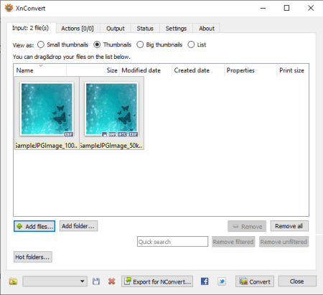Image resolution: width=323 pixels, height=295 pixels.
Task: Sort by the Size column header
Action: pyautogui.click(x=93, y=70)
